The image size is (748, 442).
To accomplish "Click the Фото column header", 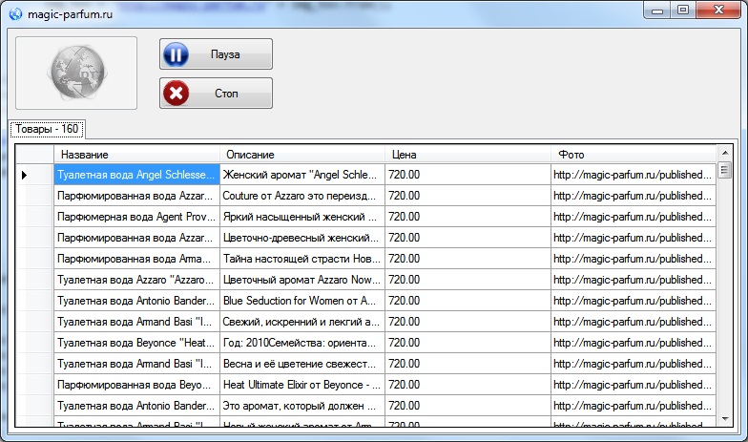I will (x=634, y=155).
